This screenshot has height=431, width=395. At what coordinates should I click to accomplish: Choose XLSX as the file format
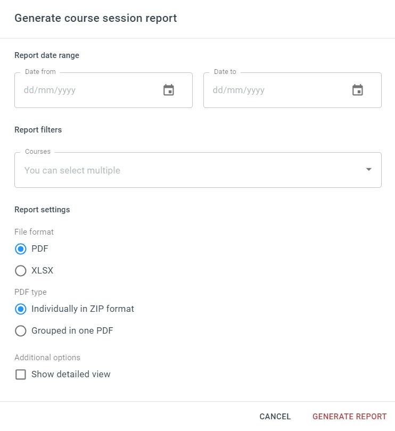(x=21, y=271)
